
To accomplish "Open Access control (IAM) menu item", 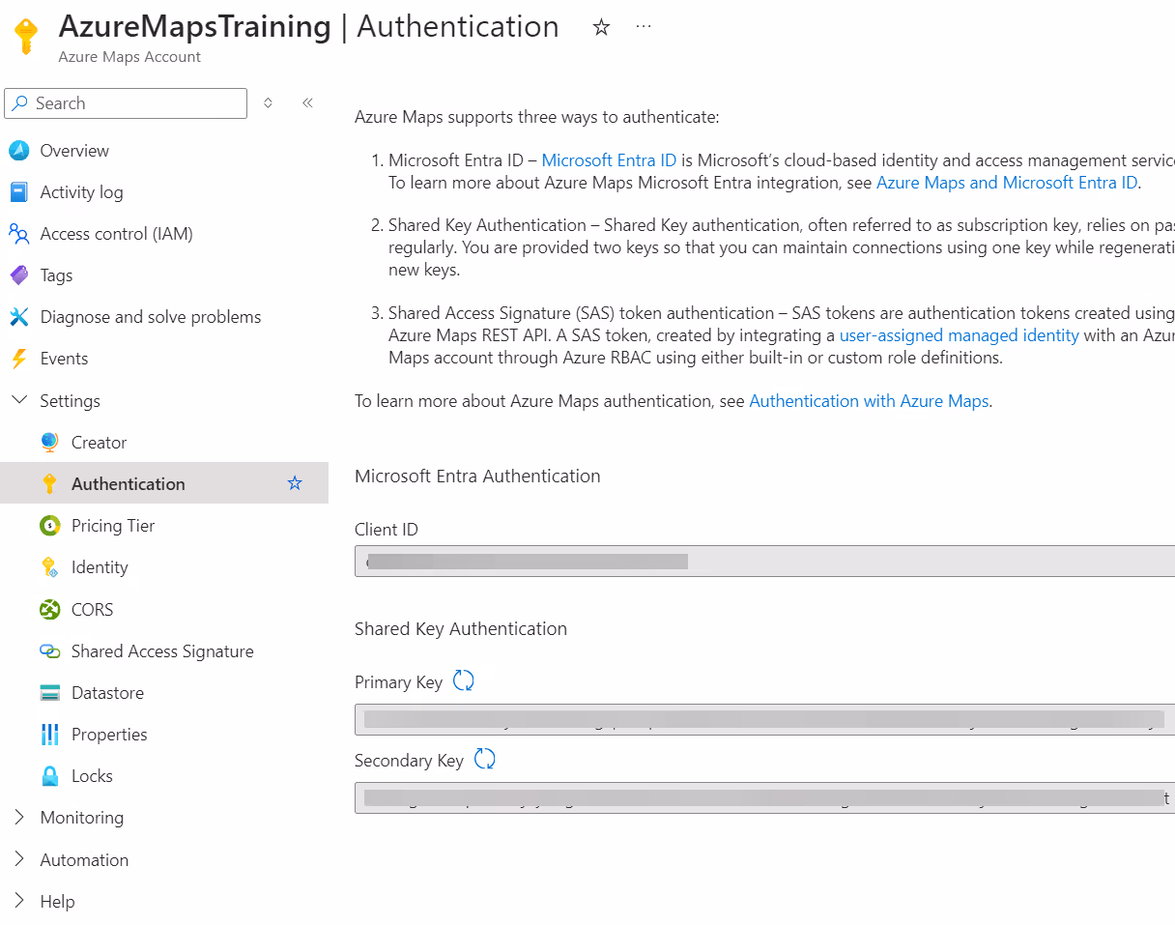I will point(116,234).
